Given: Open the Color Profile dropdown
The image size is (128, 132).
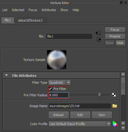Looking at the screenshot, I should (x=80, y=124).
